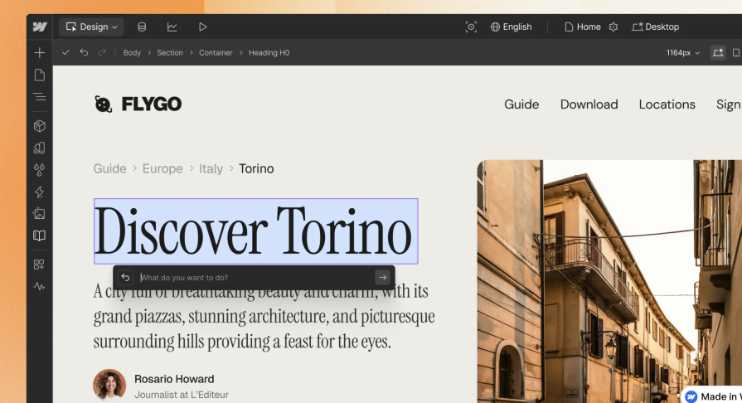Click the Rosario Howard author name
The height and width of the screenshot is (403, 742).
tap(174, 379)
